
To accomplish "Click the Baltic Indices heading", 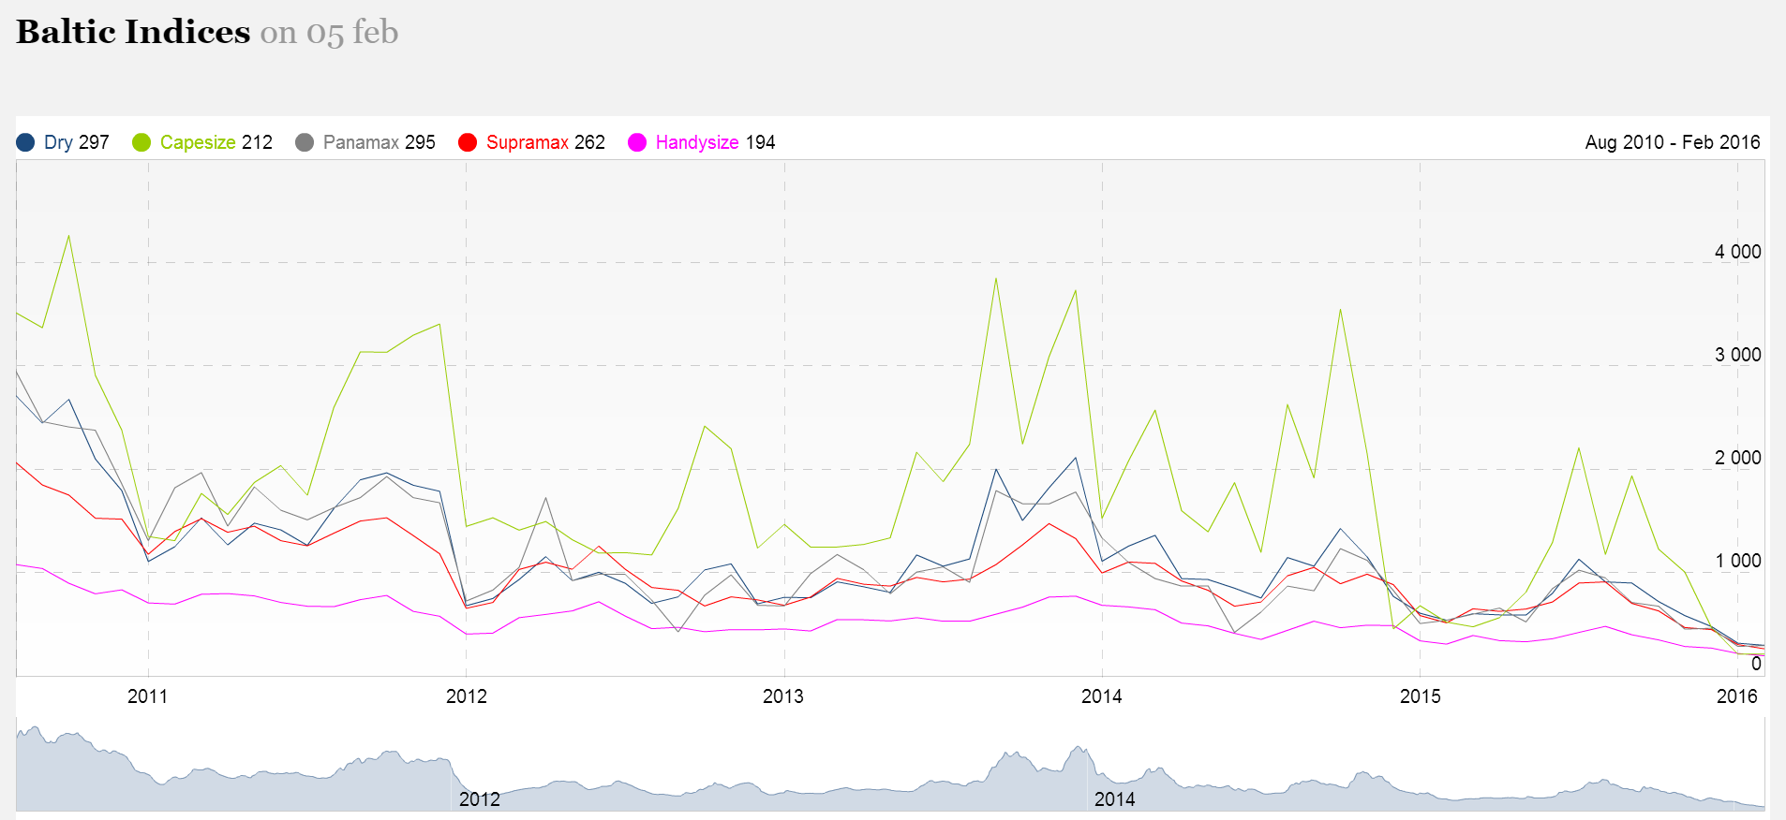I will (133, 32).
